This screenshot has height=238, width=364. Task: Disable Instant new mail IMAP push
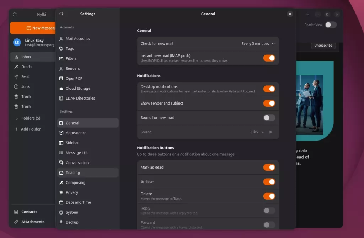coord(269,58)
